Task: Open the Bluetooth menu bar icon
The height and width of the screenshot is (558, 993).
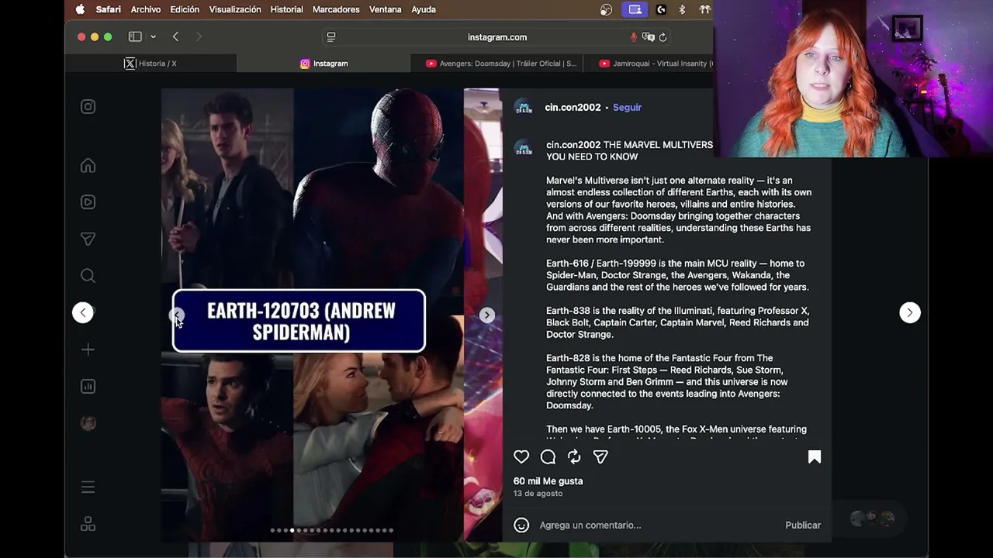Action: pyautogui.click(x=683, y=9)
